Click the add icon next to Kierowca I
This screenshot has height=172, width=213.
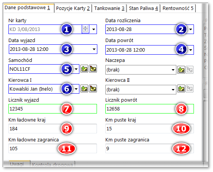(84, 89)
